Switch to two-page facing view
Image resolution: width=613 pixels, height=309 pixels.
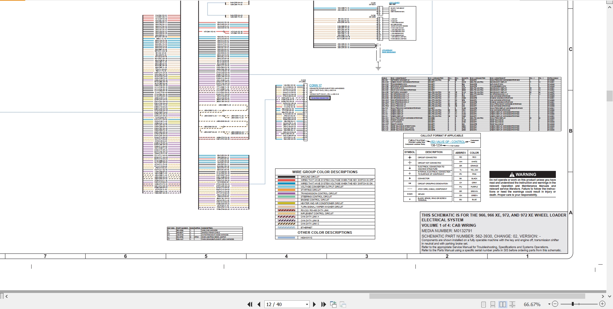click(x=503, y=305)
